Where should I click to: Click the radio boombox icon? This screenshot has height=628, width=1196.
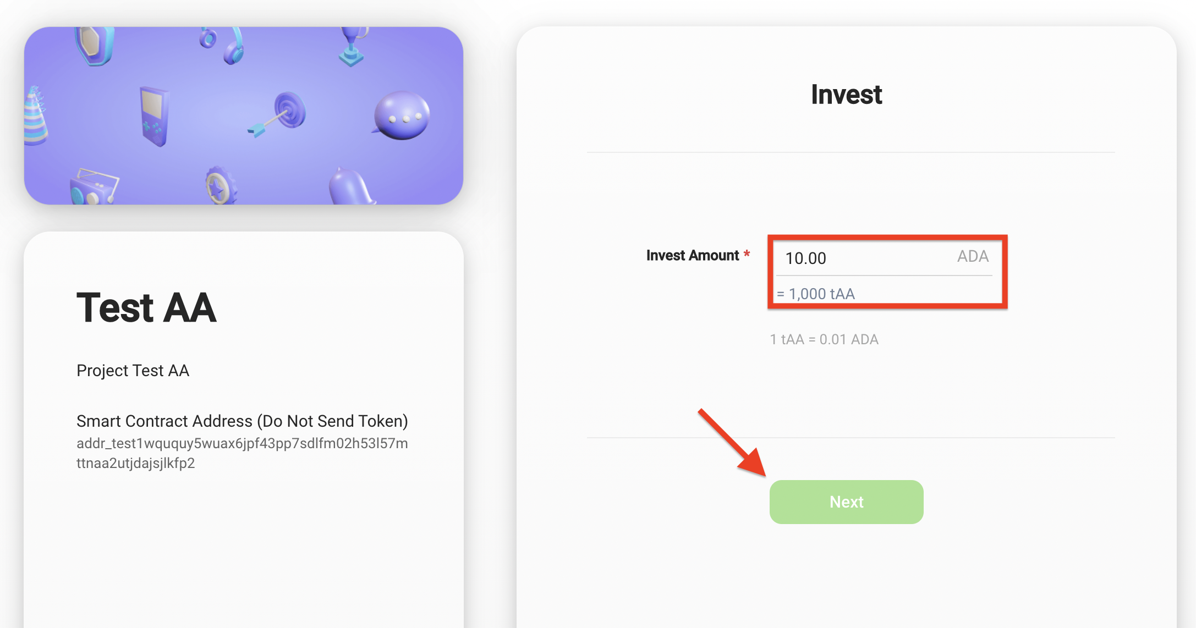pos(94,187)
